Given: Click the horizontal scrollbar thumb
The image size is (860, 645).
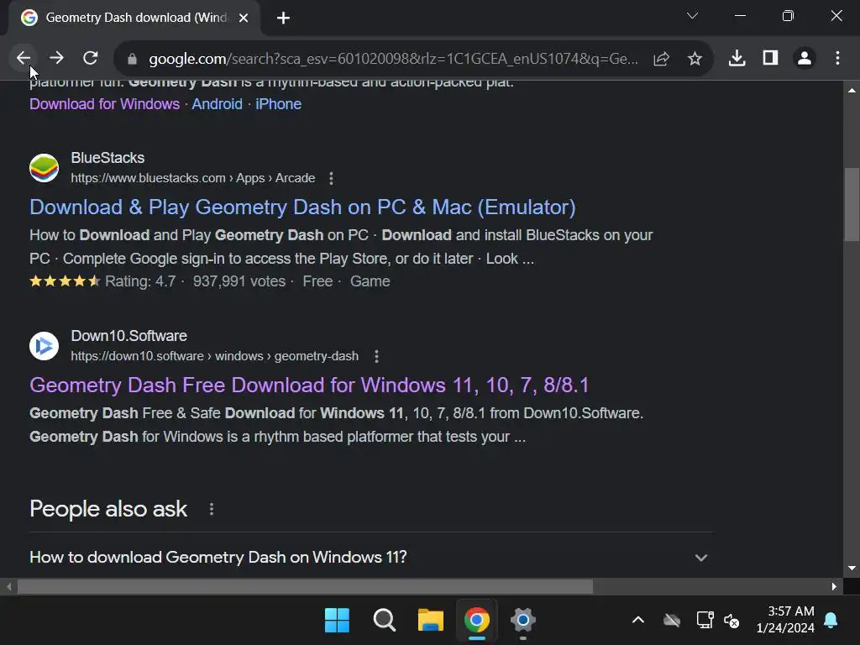Looking at the screenshot, I should [305, 586].
